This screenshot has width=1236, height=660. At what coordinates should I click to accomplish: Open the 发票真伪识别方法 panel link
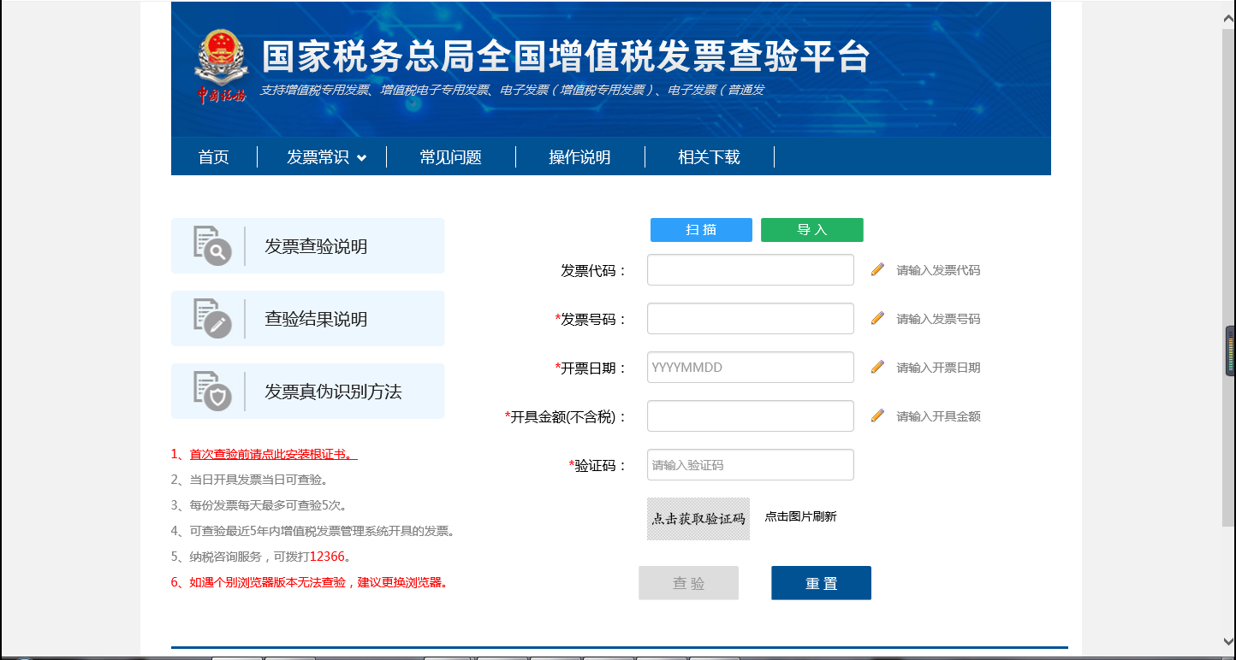pos(308,392)
